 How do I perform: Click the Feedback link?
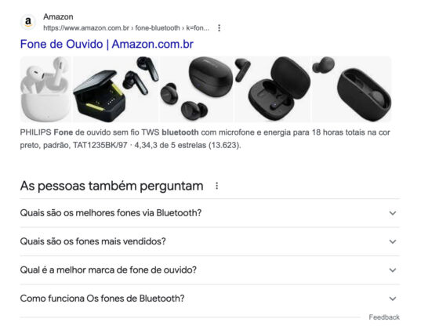[x=384, y=317]
